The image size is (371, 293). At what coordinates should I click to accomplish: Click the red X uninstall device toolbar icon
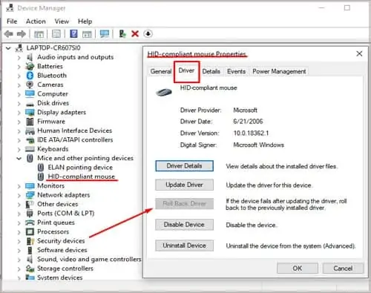(x=135, y=33)
